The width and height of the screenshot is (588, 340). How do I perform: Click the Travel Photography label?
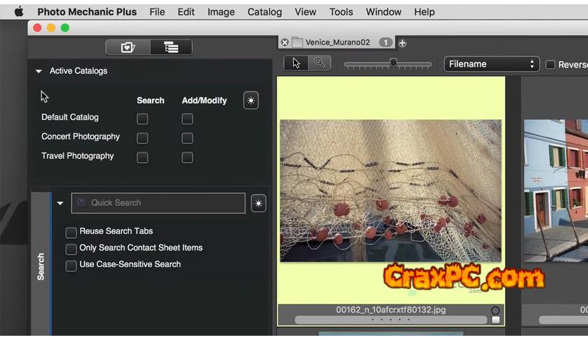pyautogui.click(x=77, y=156)
